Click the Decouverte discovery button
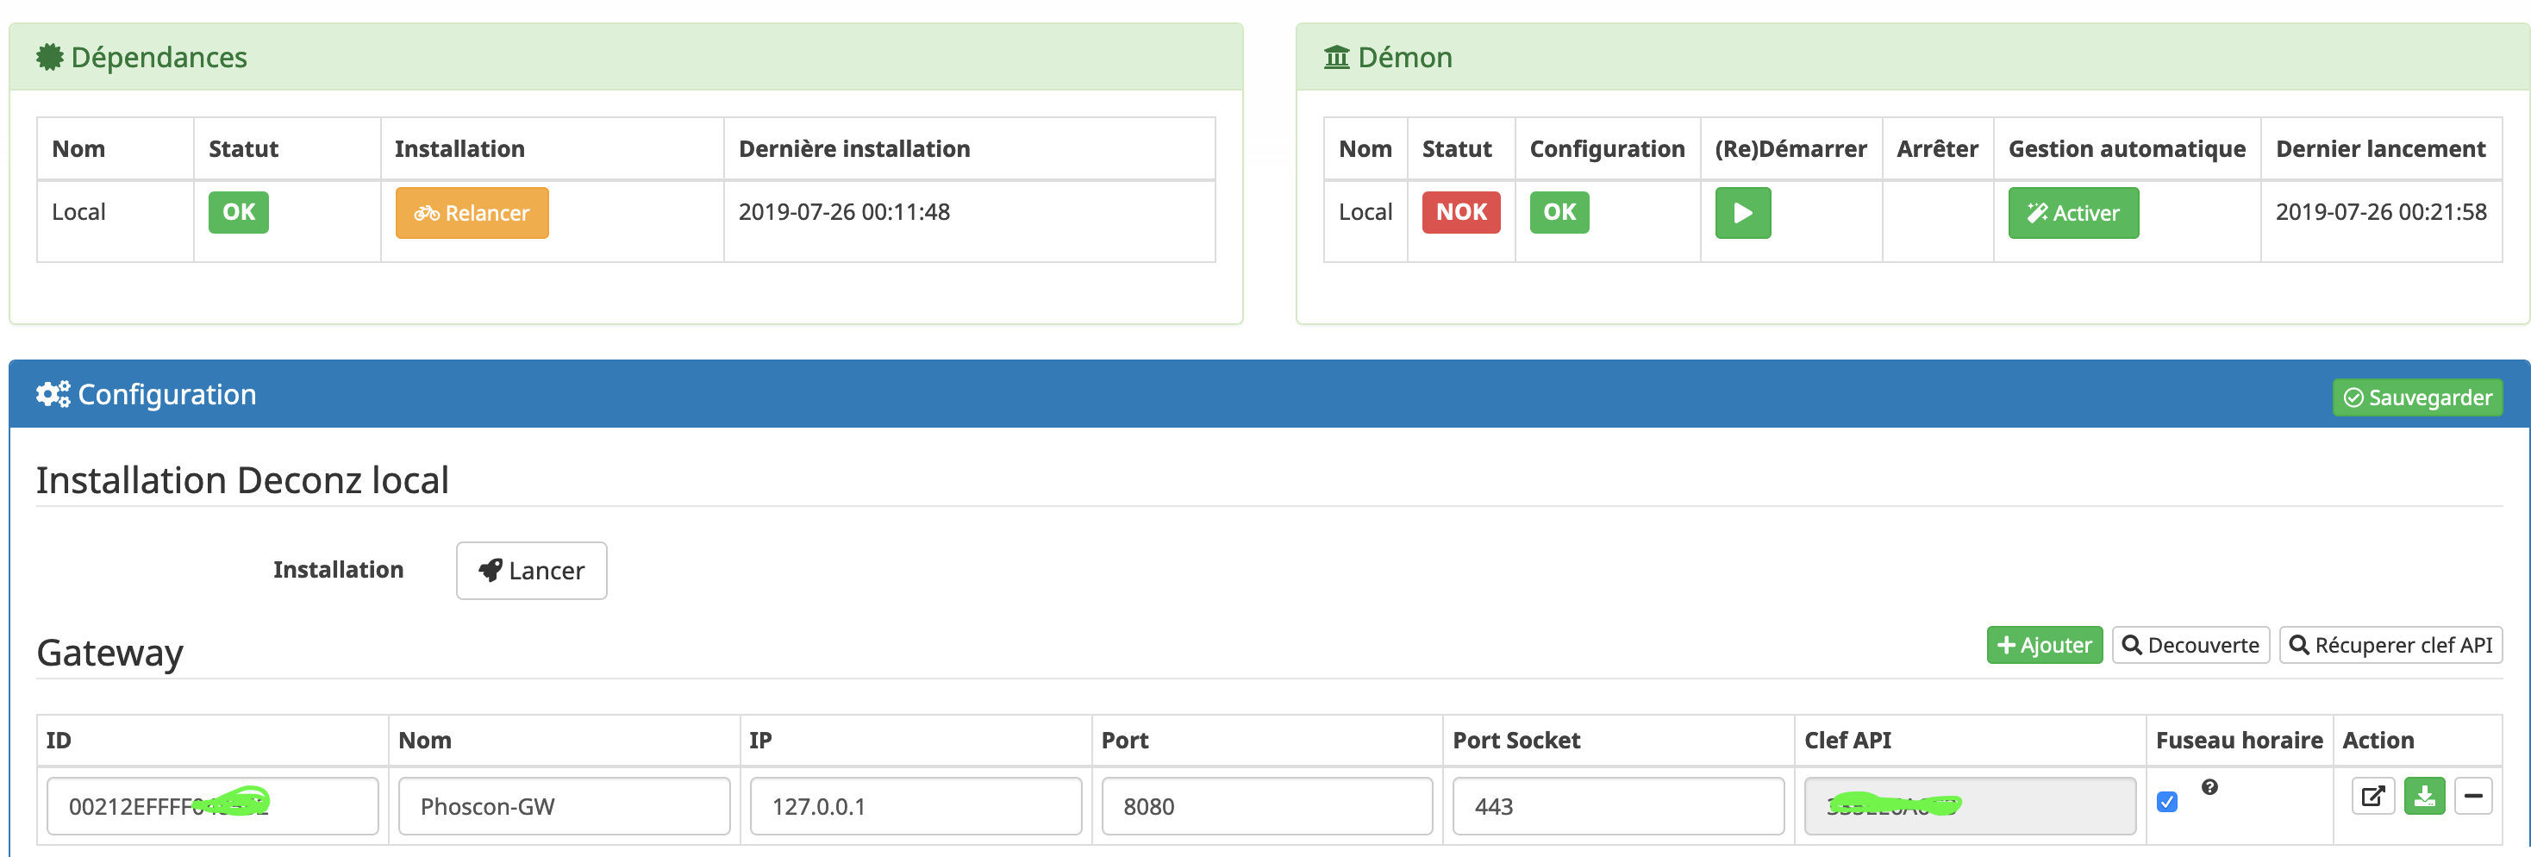 [2191, 645]
